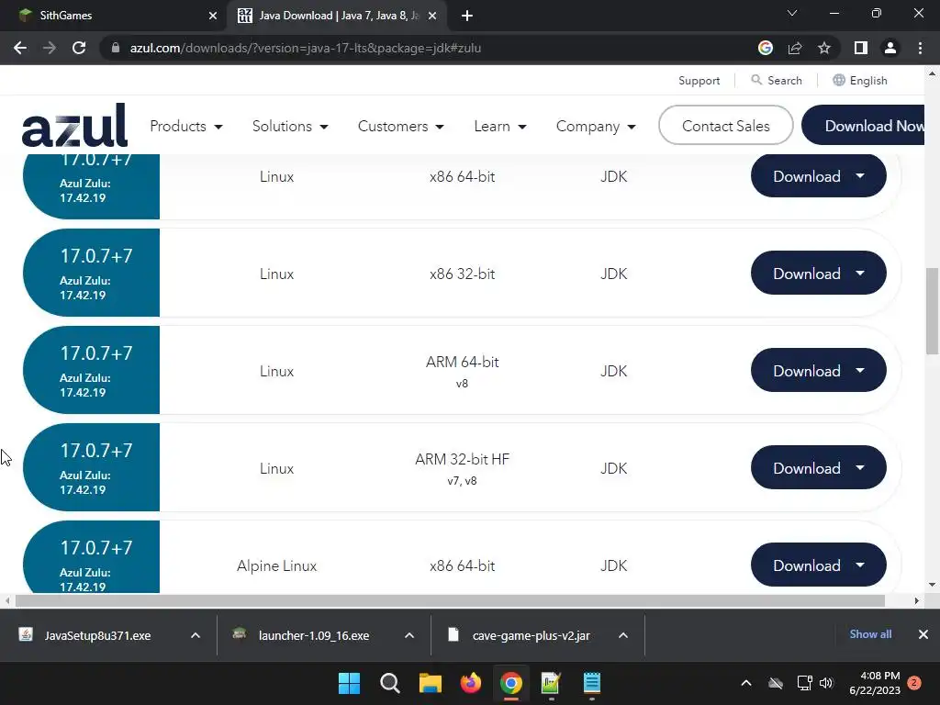Image resolution: width=940 pixels, height=705 pixels.
Task: Click the page scroll-down arrow
Action: tap(932, 585)
